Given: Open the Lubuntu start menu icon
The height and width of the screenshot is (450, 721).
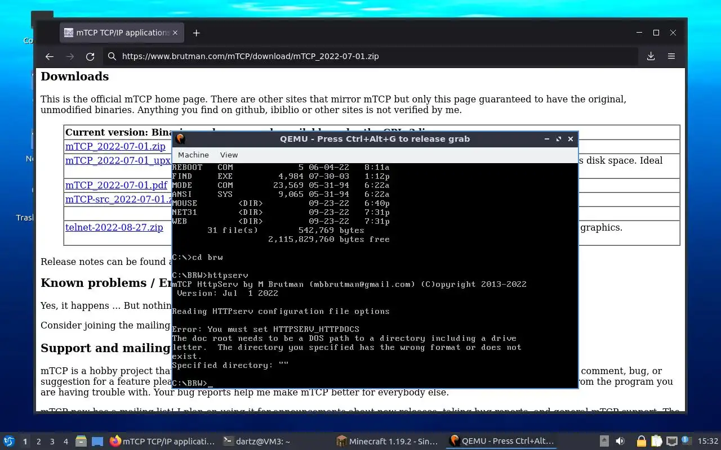Looking at the screenshot, I should click(8, 442).
